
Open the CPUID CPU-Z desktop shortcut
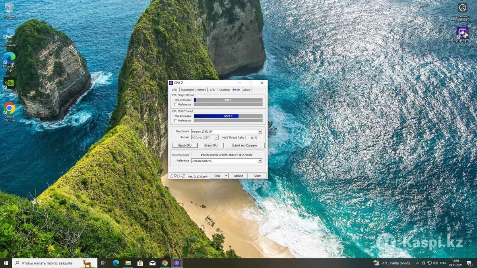(462, 33)
